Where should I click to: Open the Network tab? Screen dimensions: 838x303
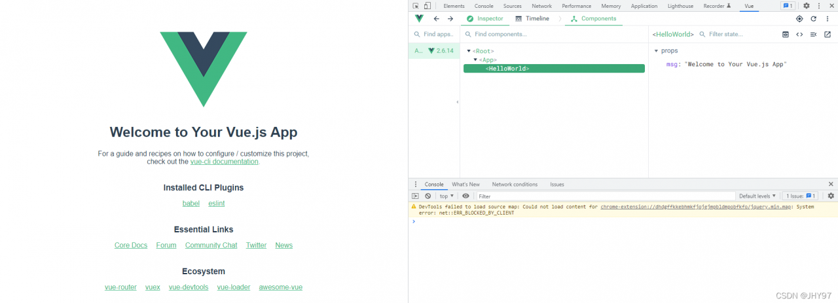pos(541,6)
